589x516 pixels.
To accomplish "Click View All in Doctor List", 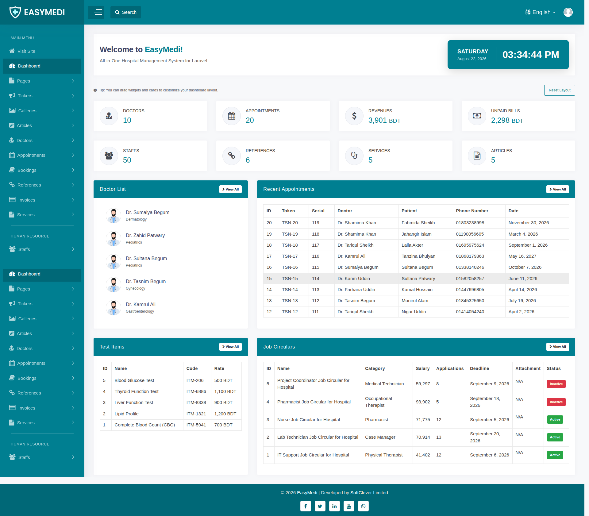I will coord(230,189).
